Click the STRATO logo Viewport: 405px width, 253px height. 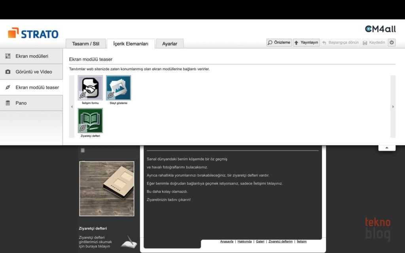pos(33,34)
